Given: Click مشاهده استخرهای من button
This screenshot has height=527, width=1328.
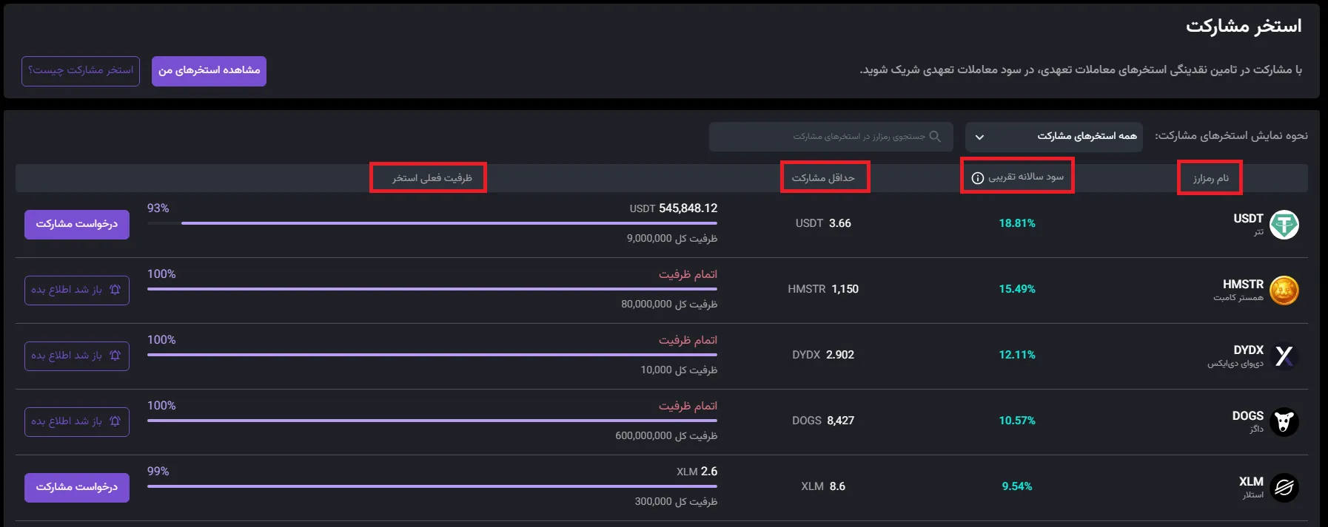Looking at the screenshot, I should (209, 71).
